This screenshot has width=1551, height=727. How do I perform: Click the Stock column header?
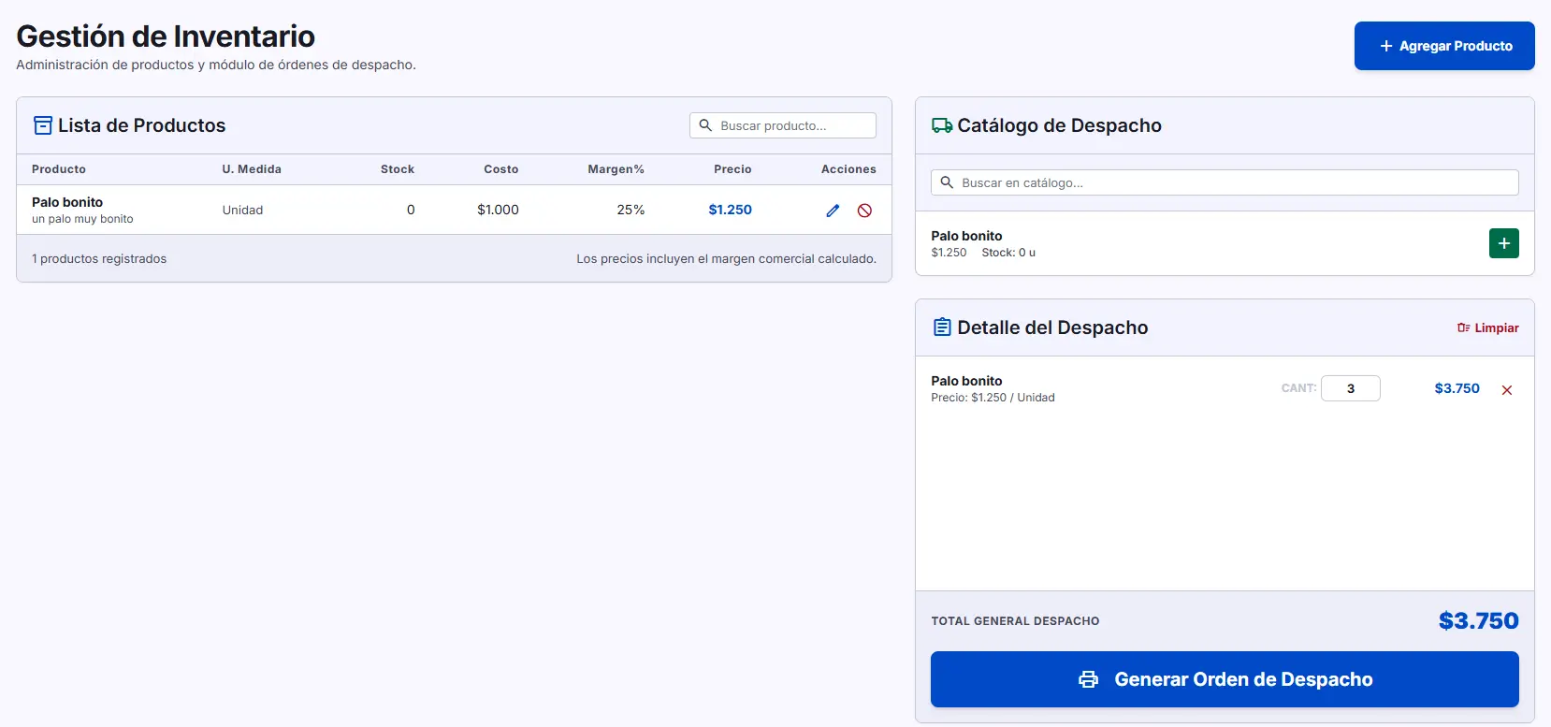pyautogui.click(x=398, y=169)
